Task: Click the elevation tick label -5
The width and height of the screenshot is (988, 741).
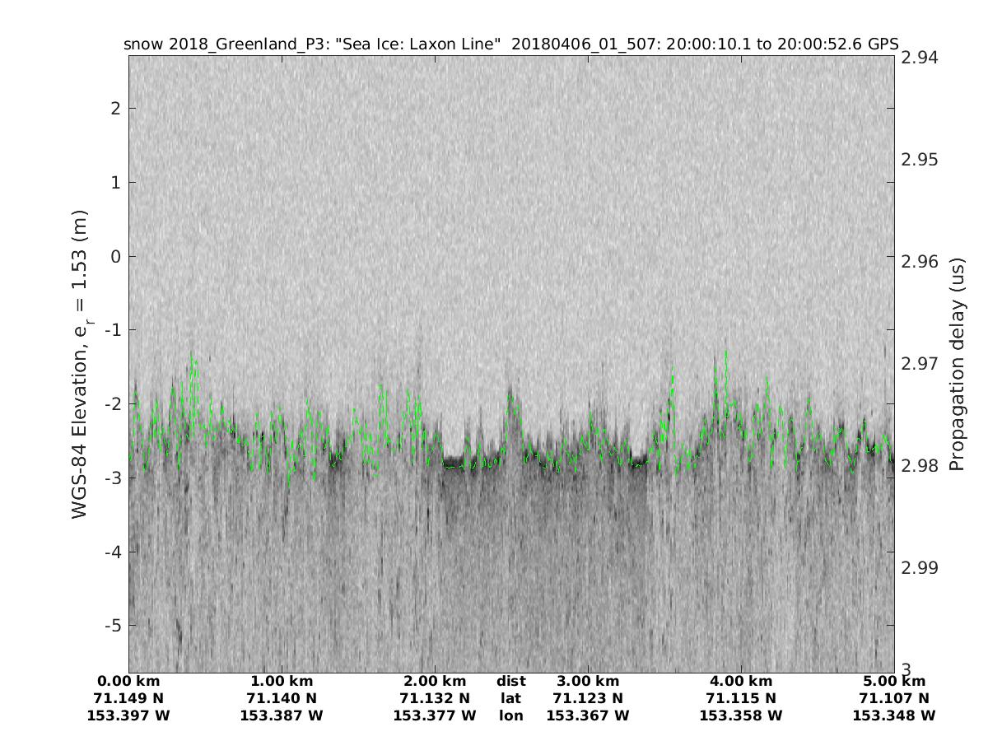Action: click(114, 626)
